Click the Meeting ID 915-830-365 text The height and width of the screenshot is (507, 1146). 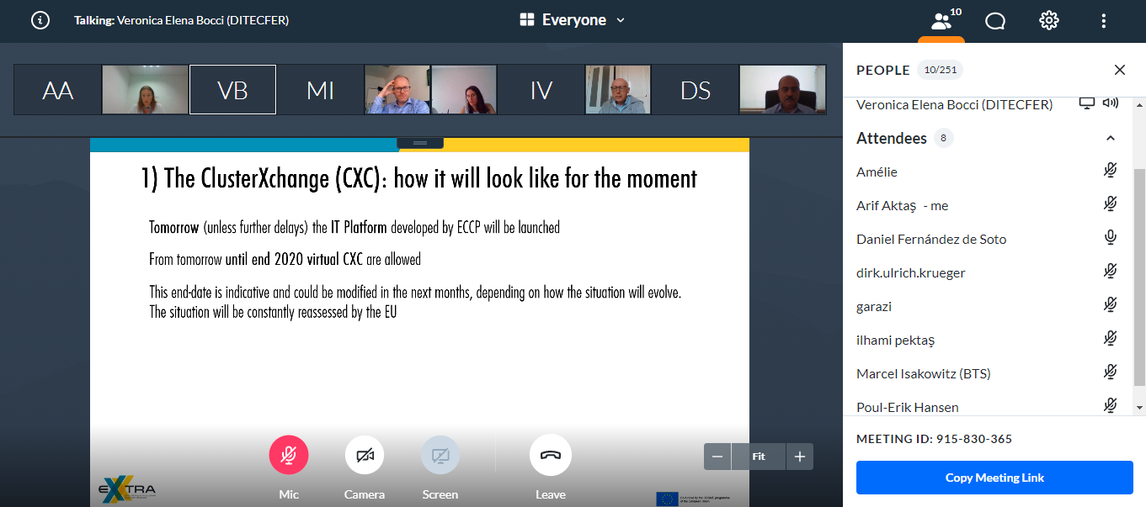(x=934, y=439)
